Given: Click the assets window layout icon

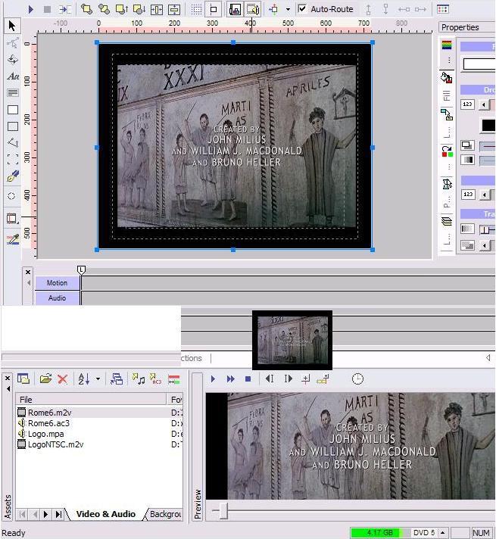Looking at the screenshot, I should (x=23, y=379).
